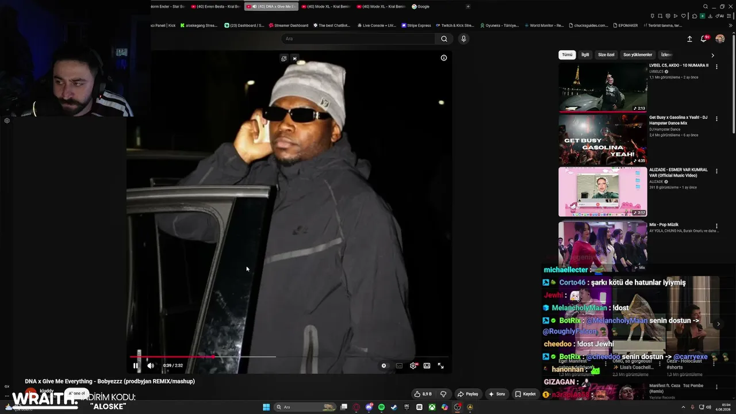The width and height of the screenshot is (736, 414).
Task: Skip to the next video using the top player icon
Action: [x=295, y=59]
